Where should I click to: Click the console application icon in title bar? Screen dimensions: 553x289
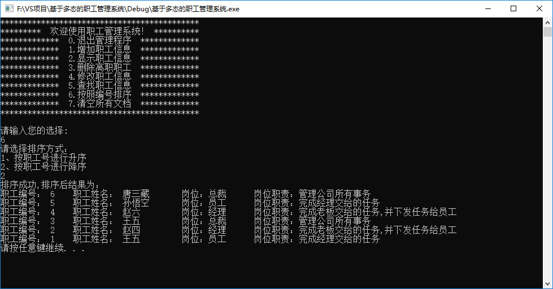9,8
